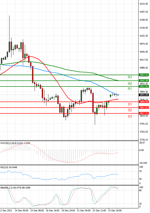
Task: Click the 23 Dec 20:00 time label
Action: pos(115,211)
